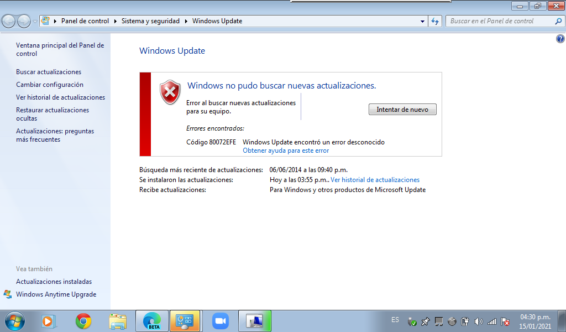Expand the arrow after Sistema y seguridad
Image resolution: width=566 pixels, height=332 pixels.
point(186,21)
